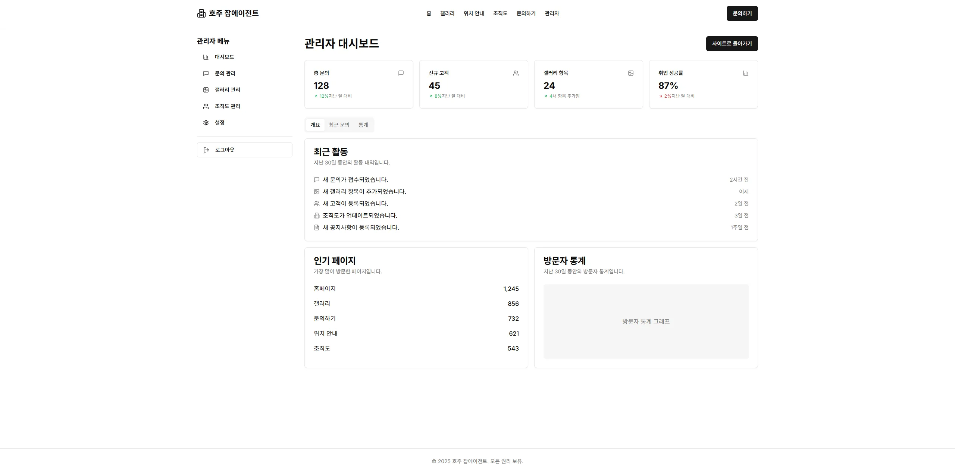Viewport: 955px width, 474px height.
Task: Click the 홈페이지 row in 인기 페이지
Action: tap(416, 289)
